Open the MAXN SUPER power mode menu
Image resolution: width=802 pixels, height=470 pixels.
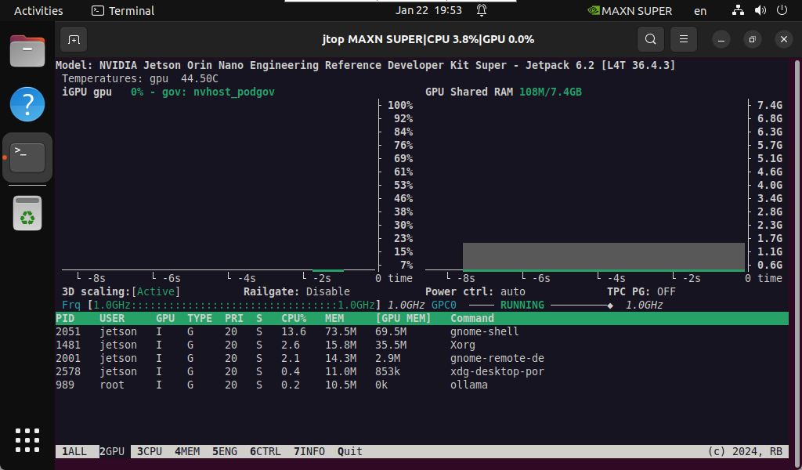tap(630, 11)
